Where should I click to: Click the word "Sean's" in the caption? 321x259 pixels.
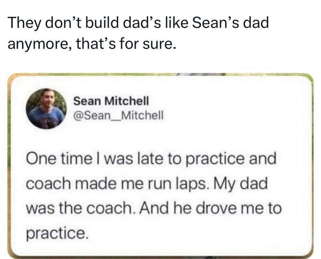(x=214, y=24)
